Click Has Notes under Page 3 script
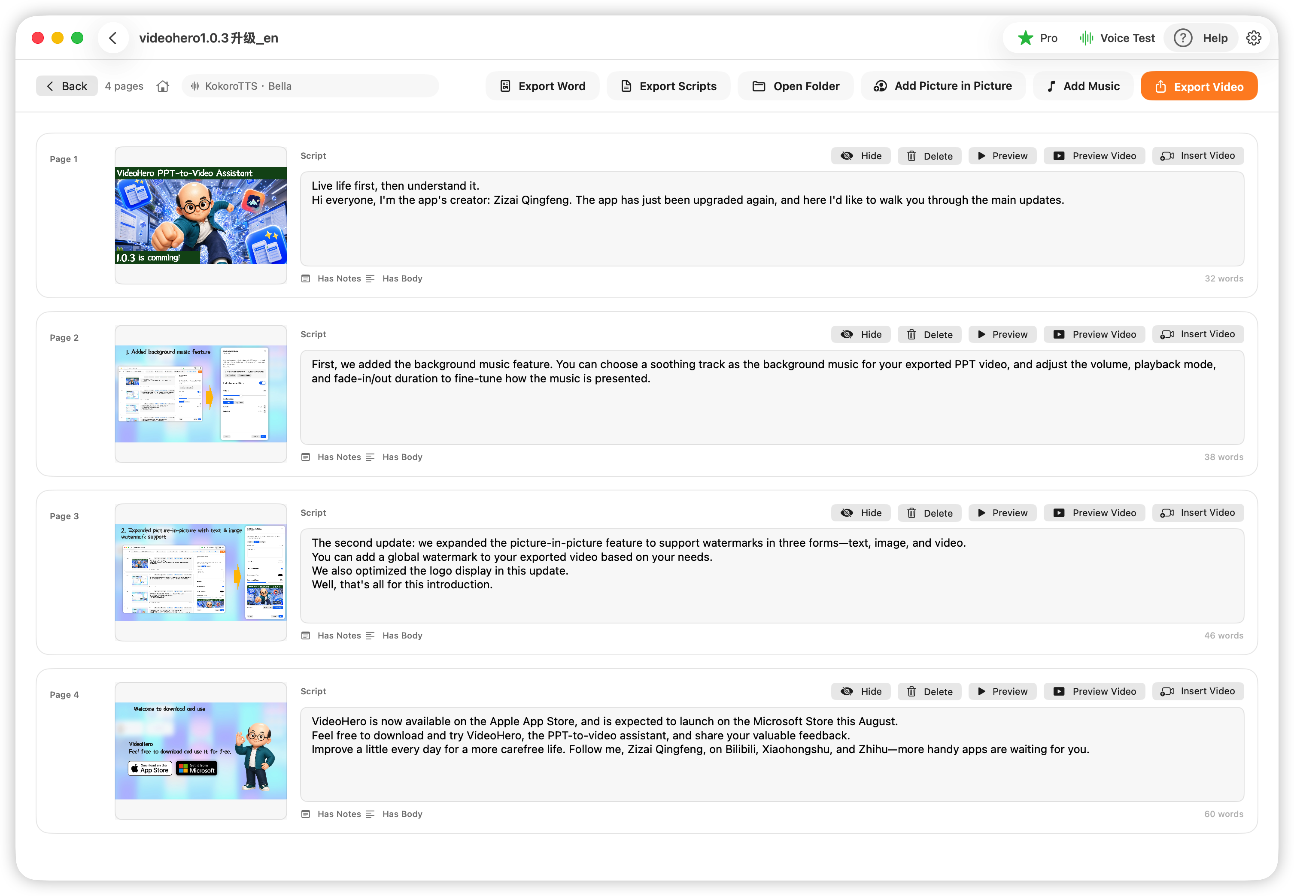 pyautogui.click(x=331, y=636)
